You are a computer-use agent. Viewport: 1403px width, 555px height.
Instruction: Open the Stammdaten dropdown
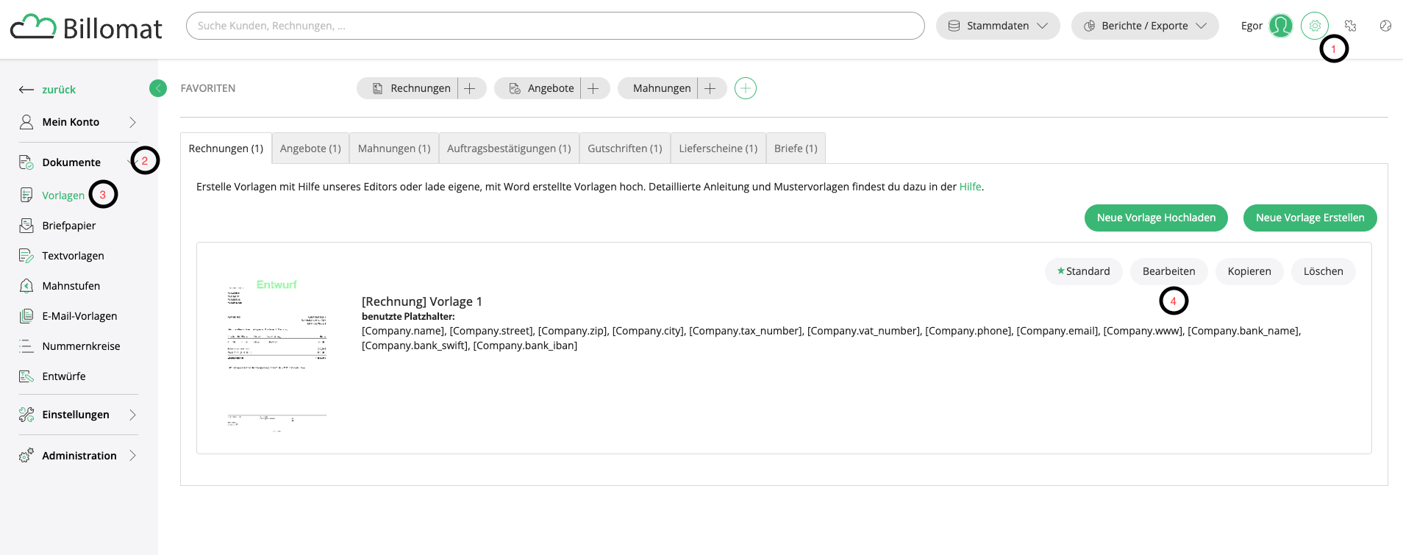(998, 26)
